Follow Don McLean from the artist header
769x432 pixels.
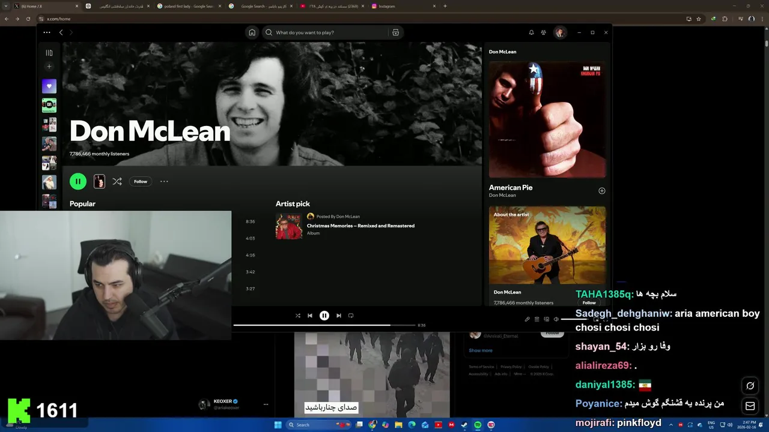tap(141, 181)
